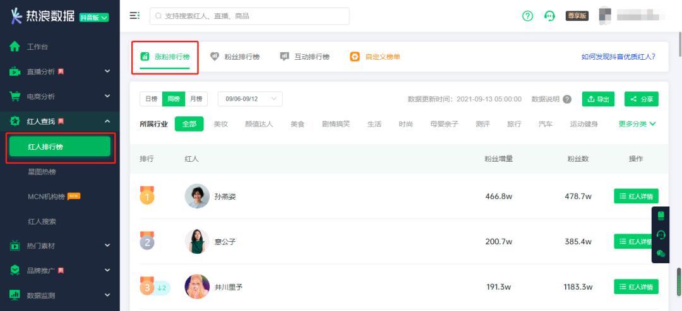Switch to the 粉丝排行榜 tab
This screenshot has width=682, height=311.
point(235,57)
